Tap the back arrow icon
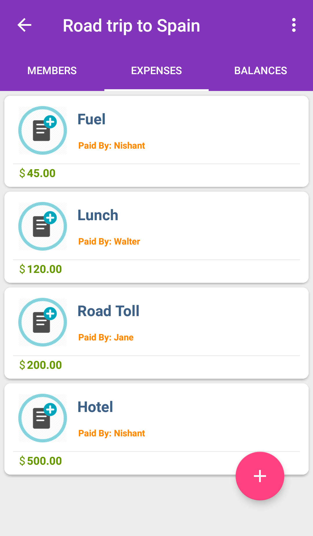313x536 pixels. (x=24, y=25)
